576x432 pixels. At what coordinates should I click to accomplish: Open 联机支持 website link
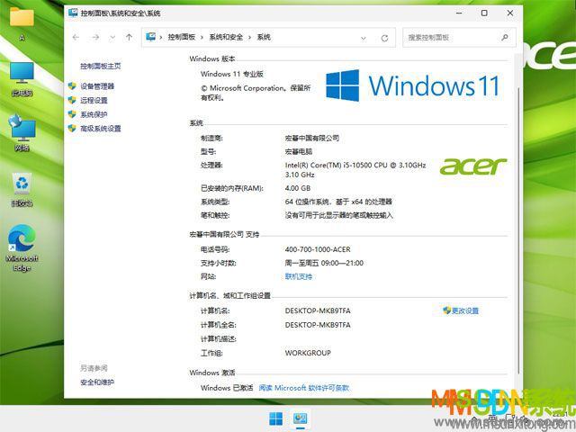coord(299,276)
